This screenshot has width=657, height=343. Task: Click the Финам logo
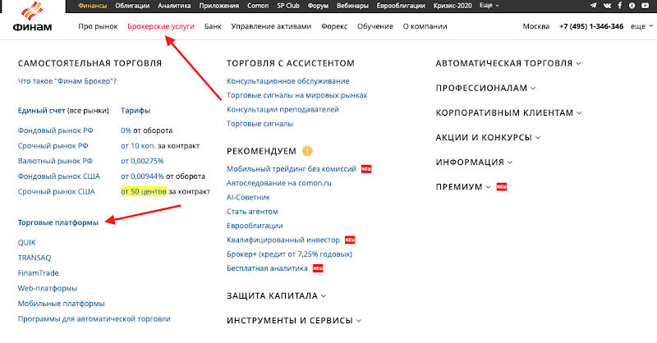pyautogui.click(x=32, y=17)
